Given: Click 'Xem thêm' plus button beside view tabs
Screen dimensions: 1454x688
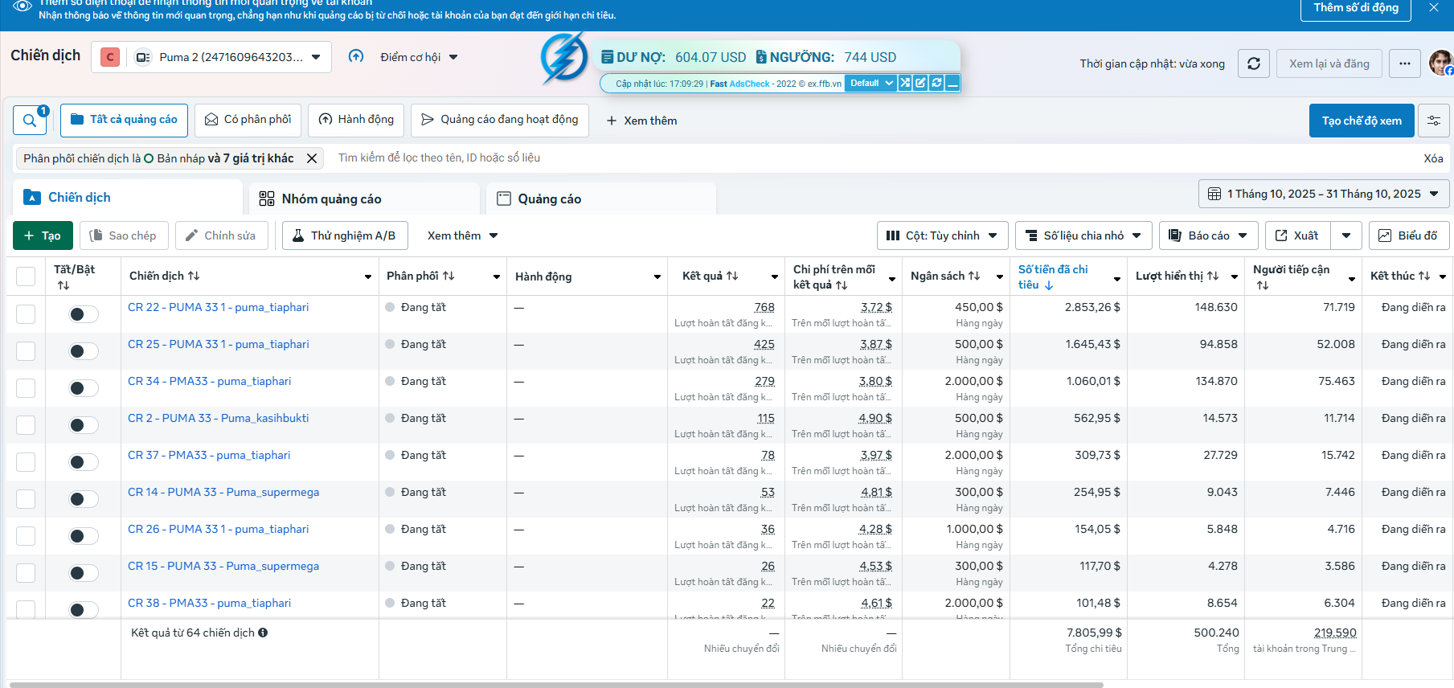Looking at the screenshot, I should (x=641, y=121).
